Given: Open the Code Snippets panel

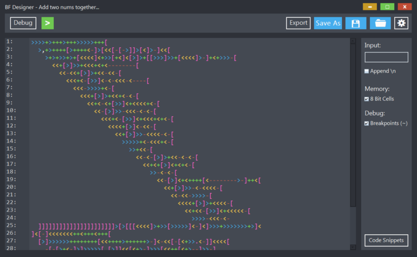Looking at the screenshot, I should click(386, 240).
